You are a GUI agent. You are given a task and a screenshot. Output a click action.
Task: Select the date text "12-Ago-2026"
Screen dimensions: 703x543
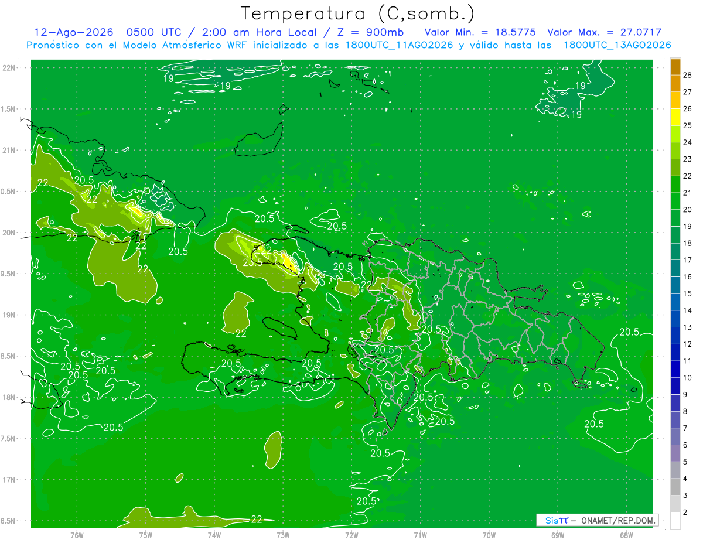click(74, 32)
